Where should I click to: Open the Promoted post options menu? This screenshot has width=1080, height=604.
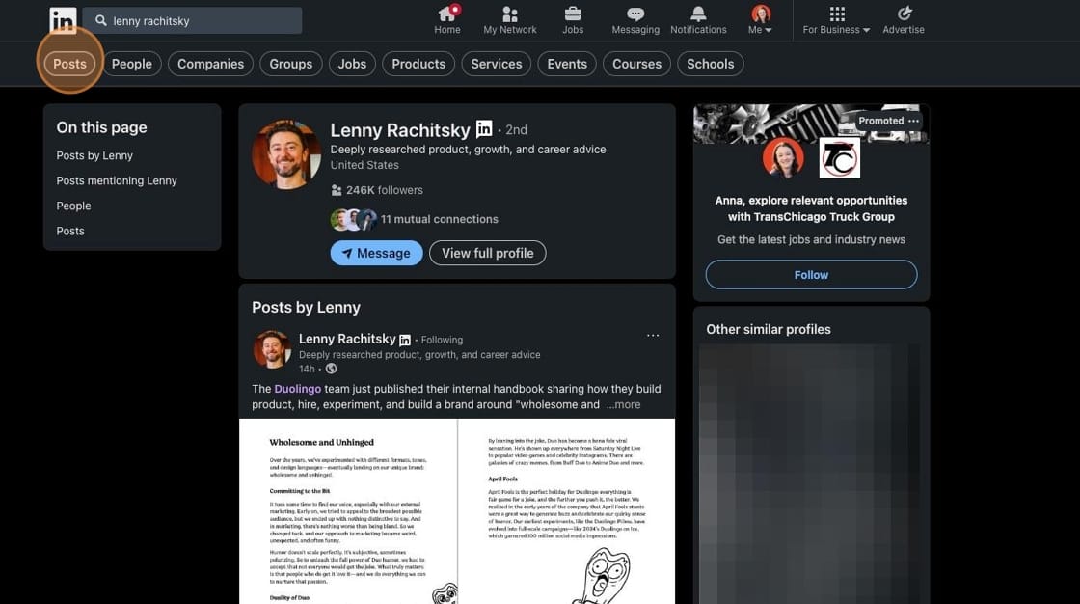point(913,120)
